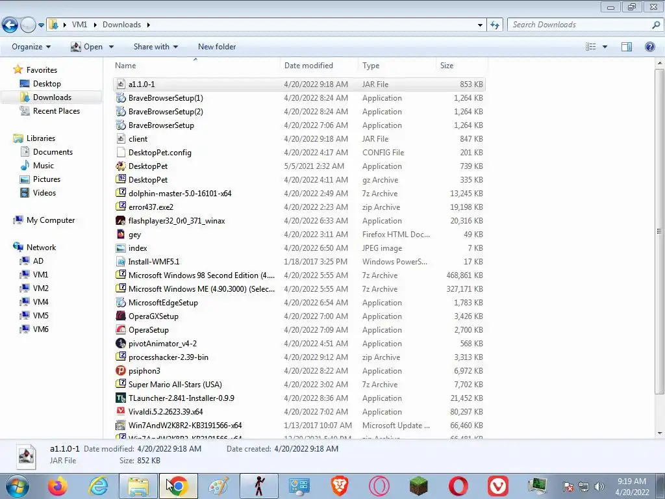Click the scroll down arrow of file list

click(x=659, y=433)
